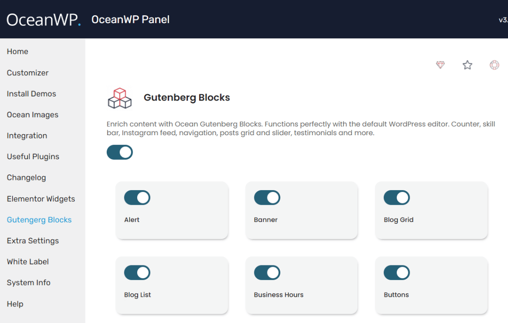Click Help in the sidebar

tap(15, 304)
